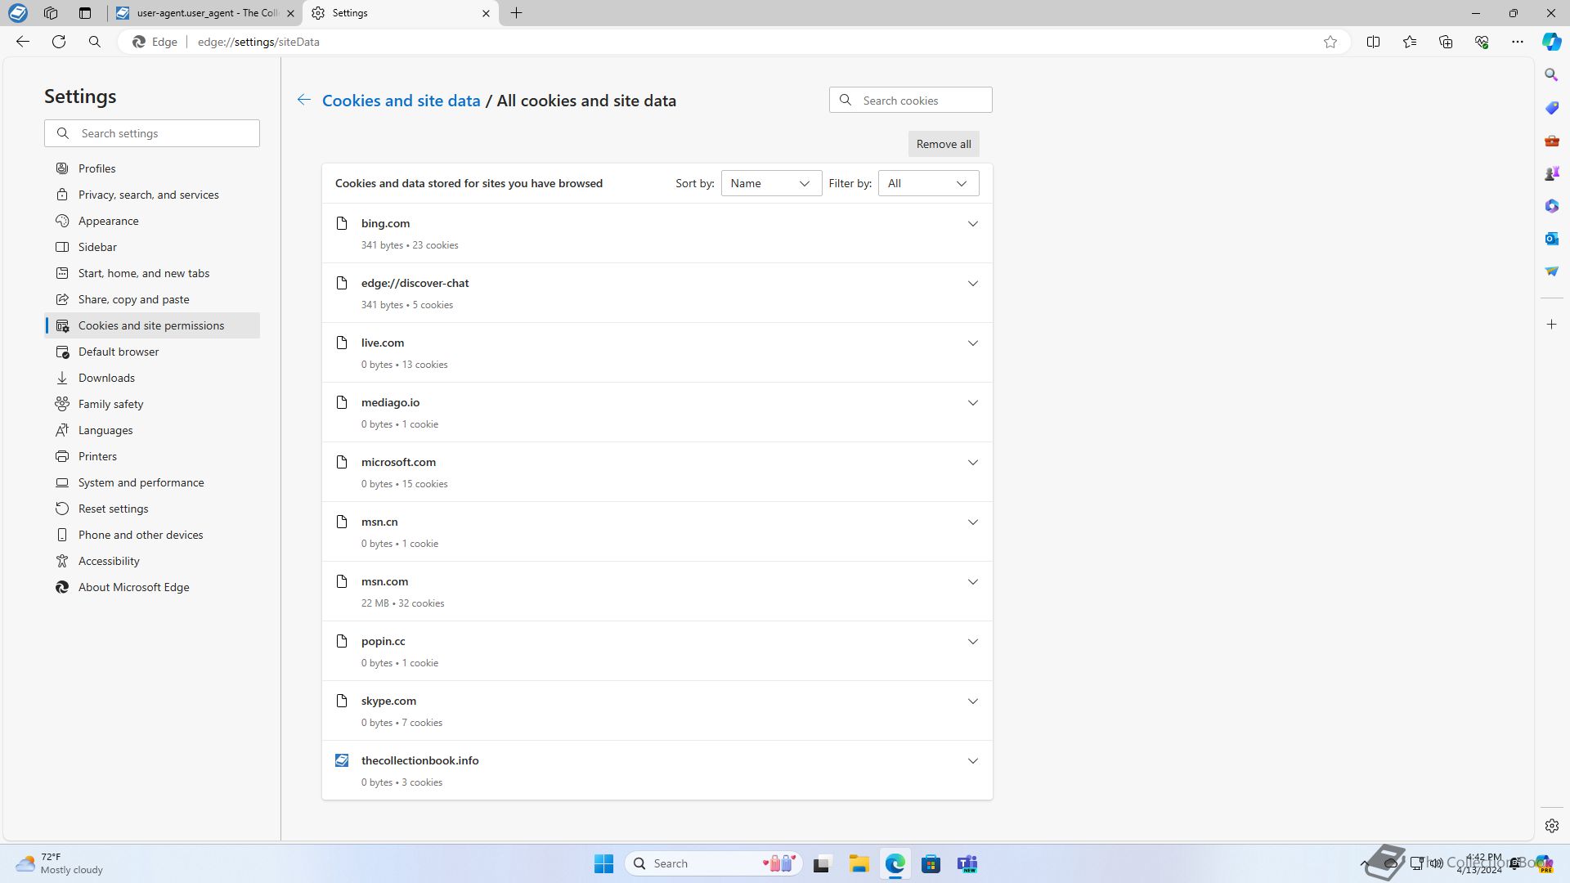Expand the bing.com cookie entry
Viewport: 1570px width, 883px height.
pos(972,224)
